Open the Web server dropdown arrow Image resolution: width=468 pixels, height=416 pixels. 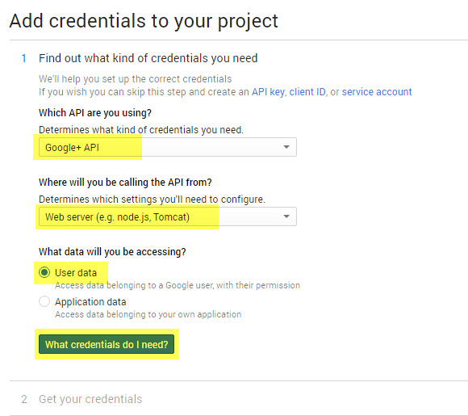click(x=286, y=216)
